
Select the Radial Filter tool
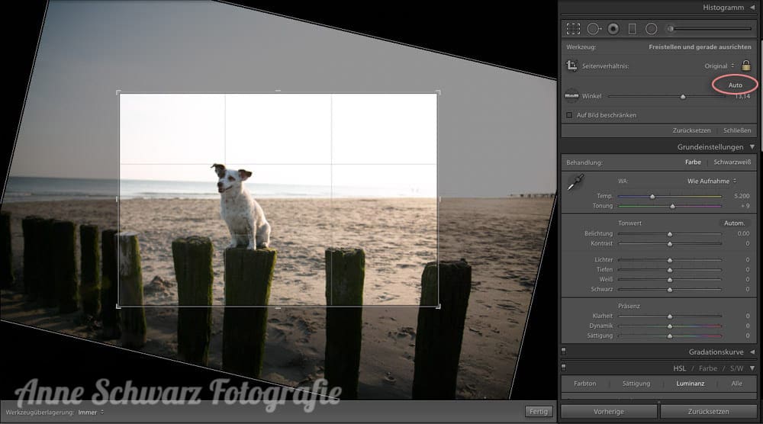(651, 29)
